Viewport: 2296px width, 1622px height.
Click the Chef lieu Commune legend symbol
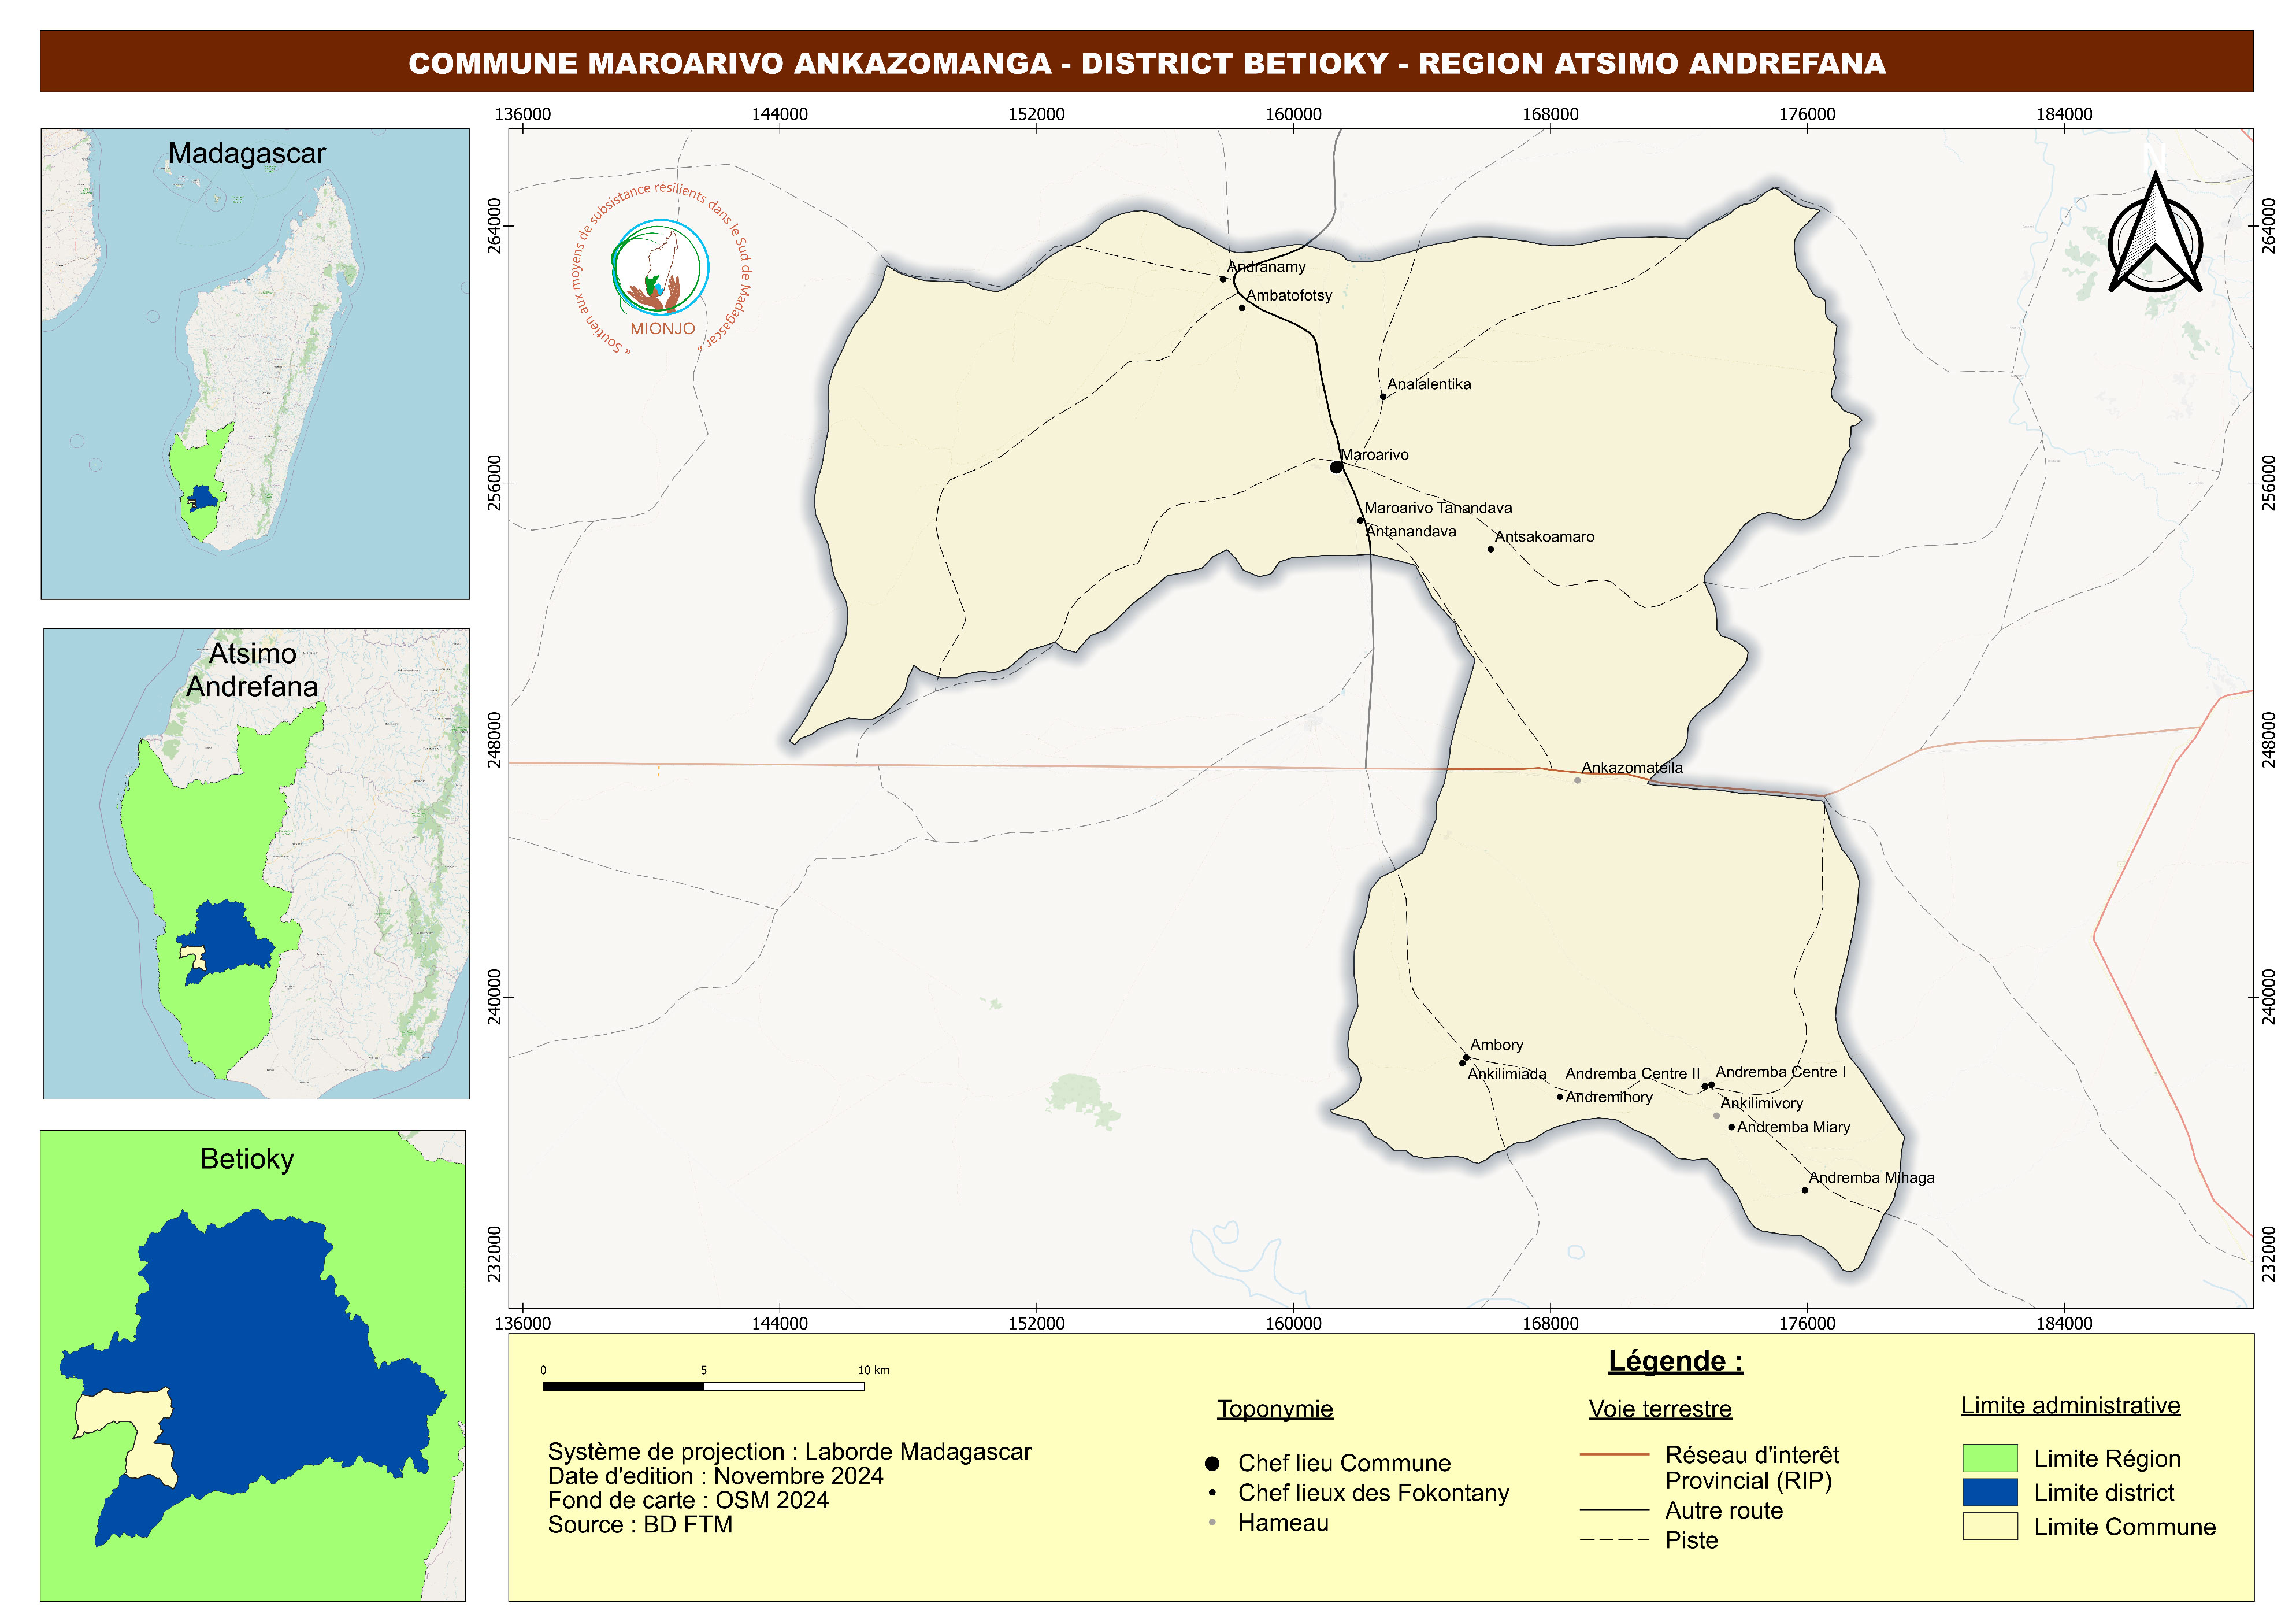pos(1212,1463)
